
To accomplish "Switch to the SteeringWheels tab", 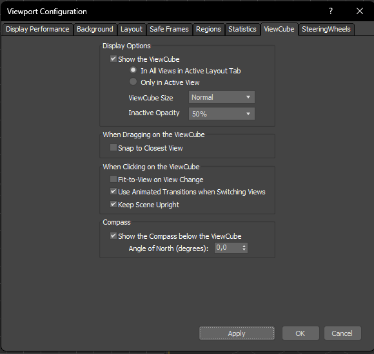I will (x=326, y=29).
